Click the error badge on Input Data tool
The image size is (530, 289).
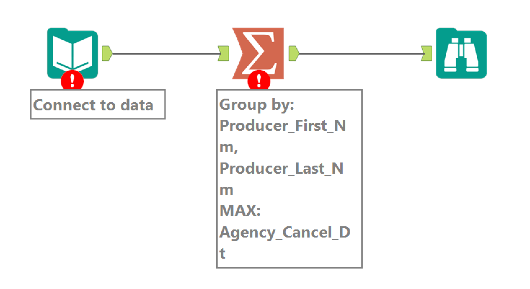(72, 81)
